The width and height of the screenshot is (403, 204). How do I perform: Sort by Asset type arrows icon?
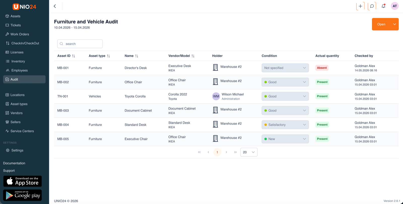(x=108, y=56)
